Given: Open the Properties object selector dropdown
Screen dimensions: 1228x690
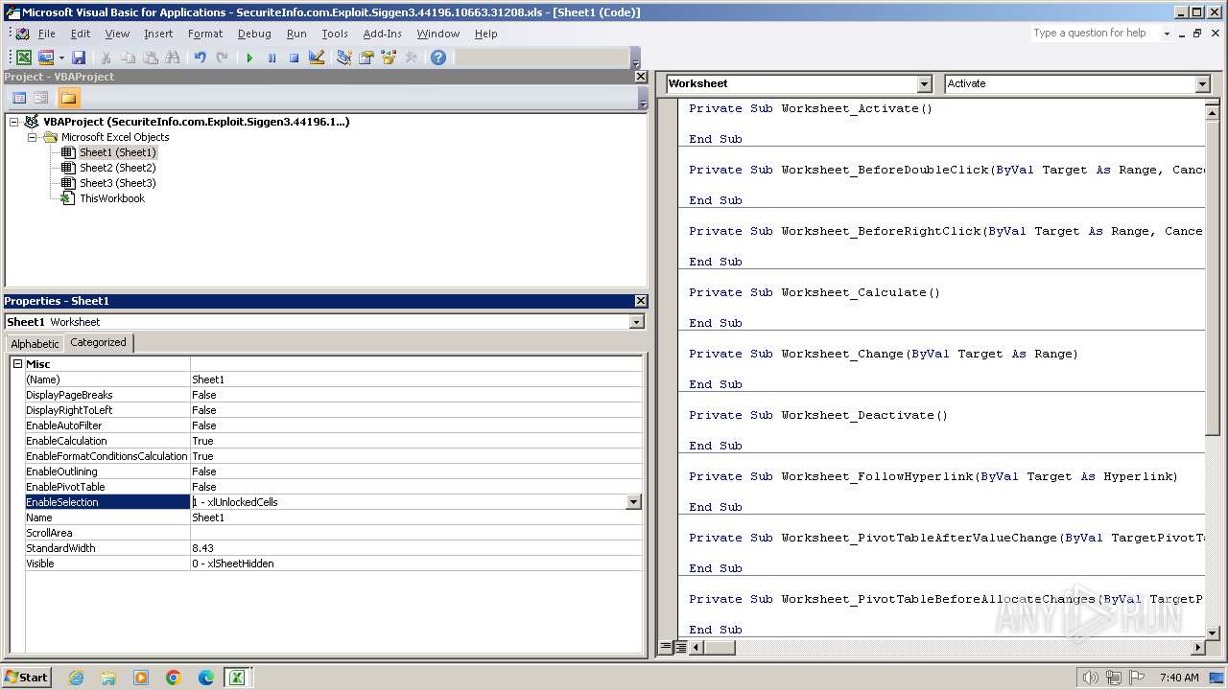Looking at the screenshot, I should pos(636,322).
